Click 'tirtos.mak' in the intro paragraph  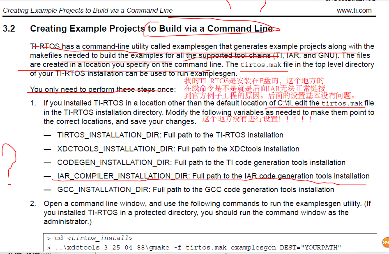[x=261, y=65]
